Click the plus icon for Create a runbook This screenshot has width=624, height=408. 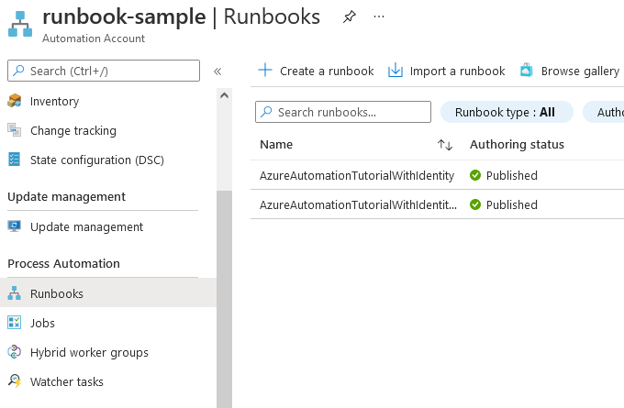pos(265,70)
